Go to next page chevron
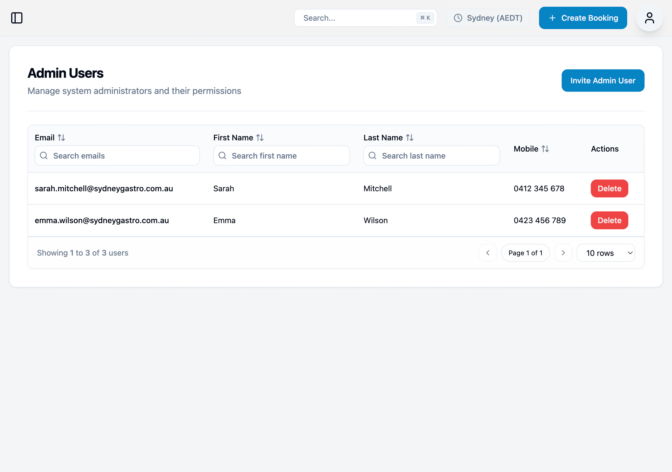 [x=563, y=253]
